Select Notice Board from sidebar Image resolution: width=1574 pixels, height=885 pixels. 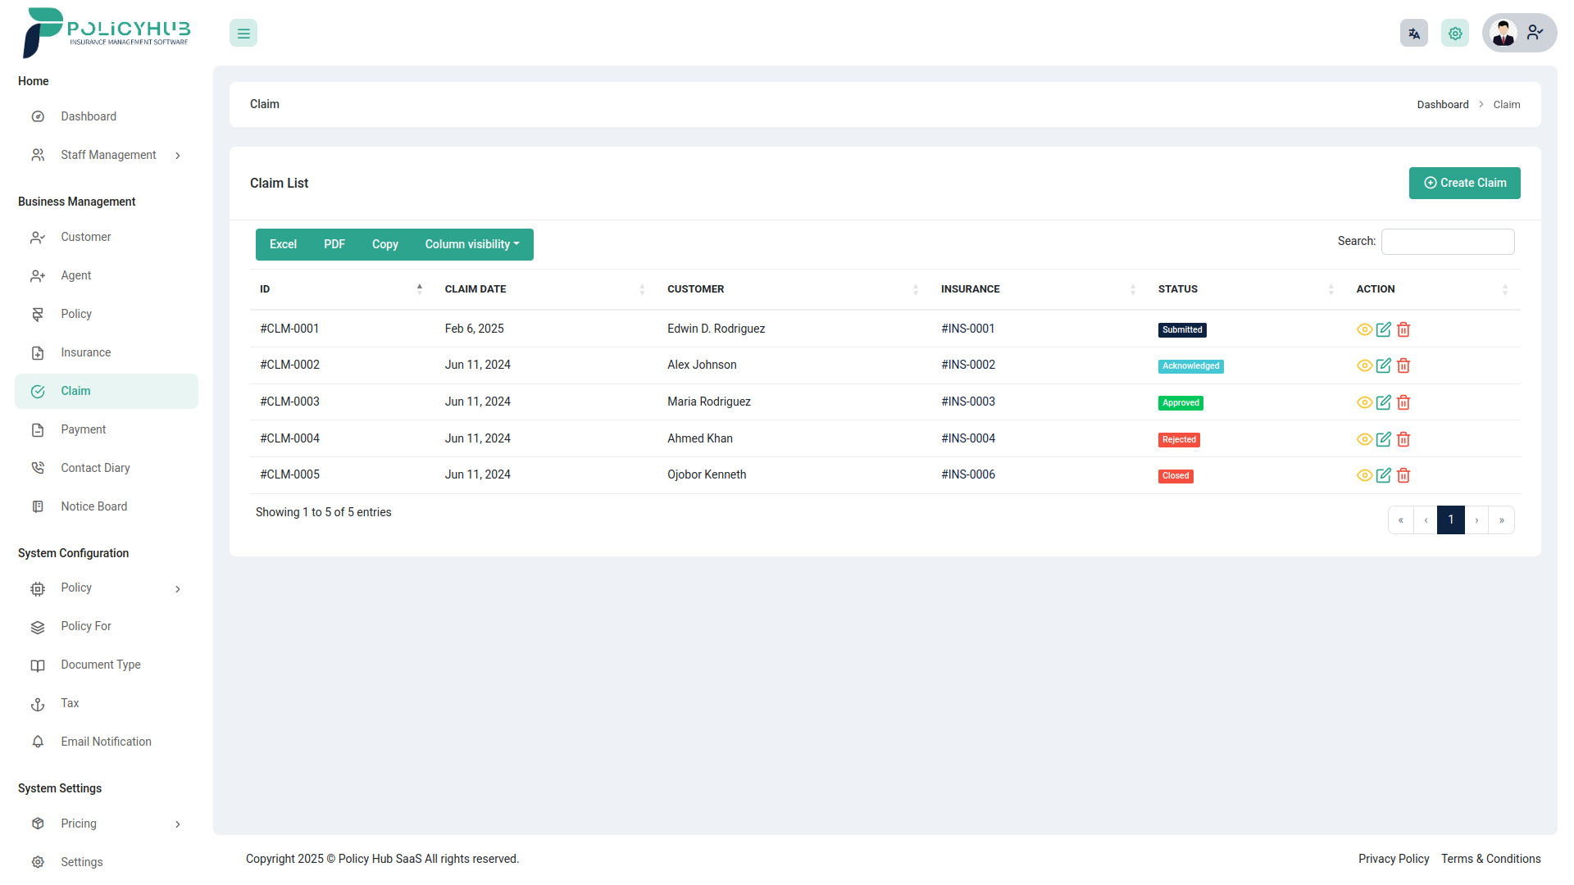coord(93,506)
